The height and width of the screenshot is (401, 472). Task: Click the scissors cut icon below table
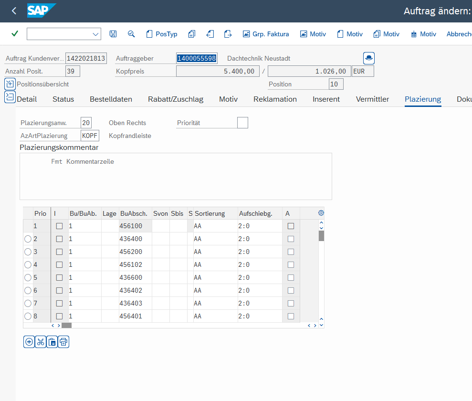click(x=41, y=342)
